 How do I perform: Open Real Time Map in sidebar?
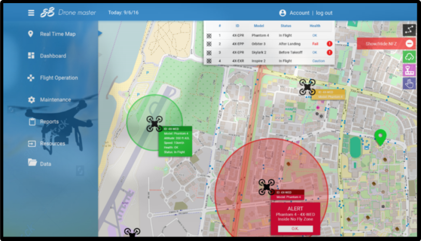(x=58, y=34)
